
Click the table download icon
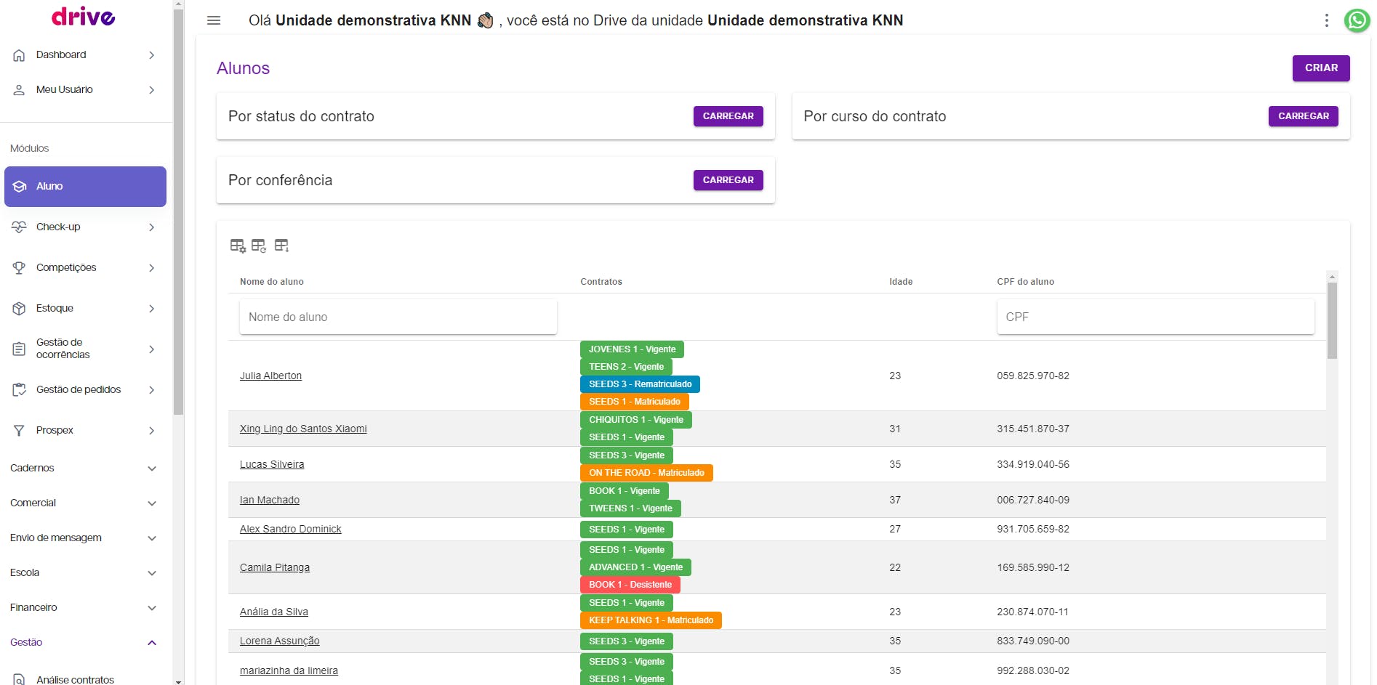tap(281, 246)
